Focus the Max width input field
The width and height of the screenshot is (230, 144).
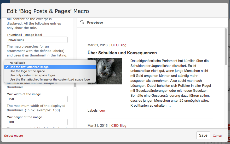tap(37, 99)
